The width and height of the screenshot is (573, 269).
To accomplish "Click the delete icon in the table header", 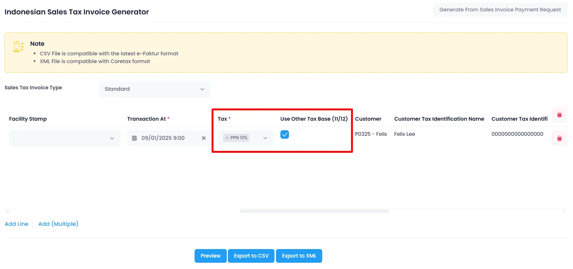I will pyautogui.click(x=559, y=115).
